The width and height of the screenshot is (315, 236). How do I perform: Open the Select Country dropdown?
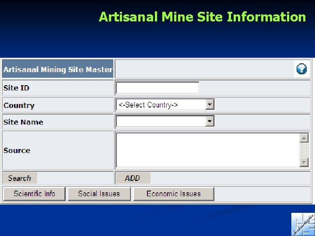pos(165,104)
